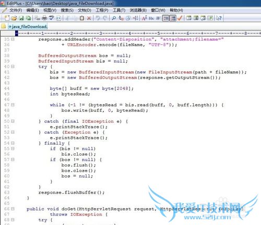Click the folder icon beside document tab

point(4,27)
